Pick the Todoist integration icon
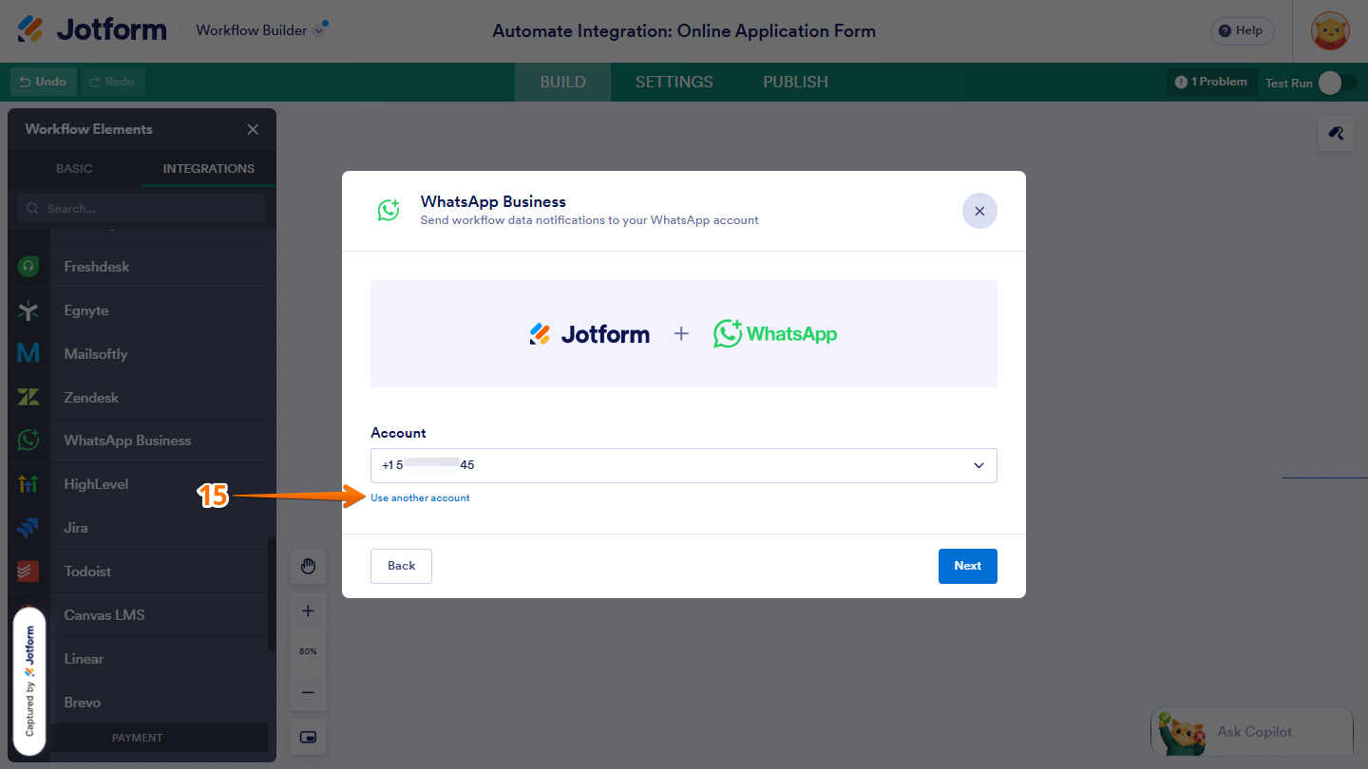 tap(28, 572)
